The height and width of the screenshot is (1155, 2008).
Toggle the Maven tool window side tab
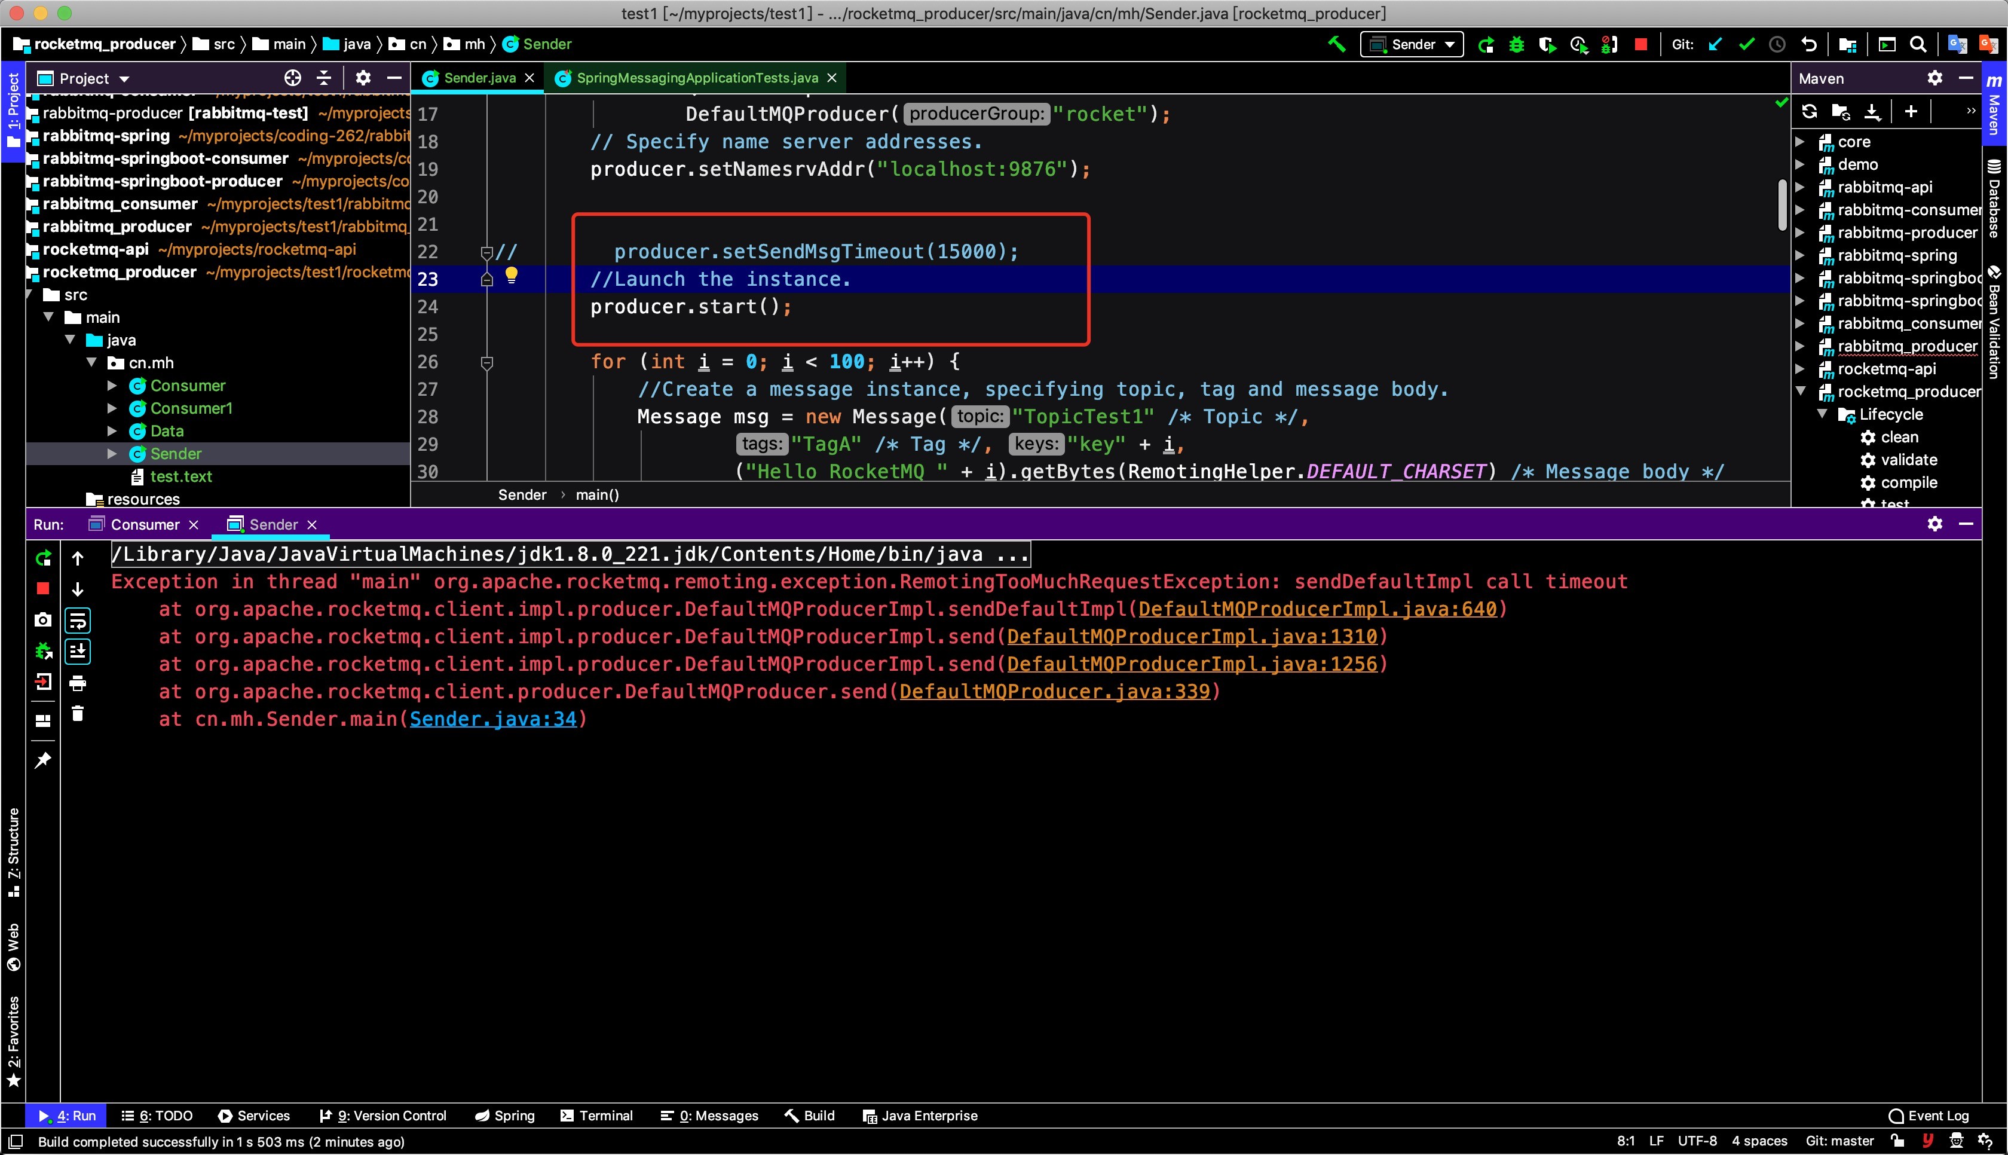click(x=1993, y=105)
